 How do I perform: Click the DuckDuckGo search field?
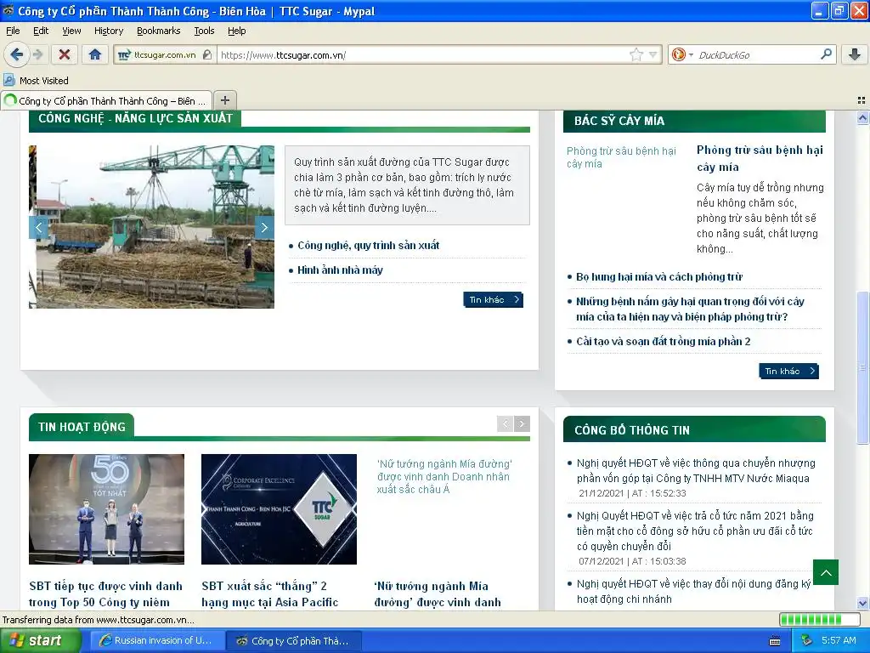(755, 54)
